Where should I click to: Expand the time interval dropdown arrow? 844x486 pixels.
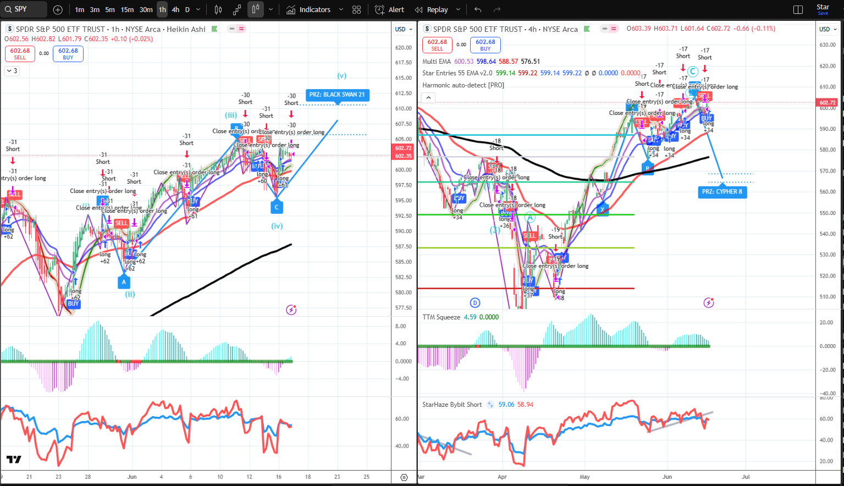click(198, 10)
